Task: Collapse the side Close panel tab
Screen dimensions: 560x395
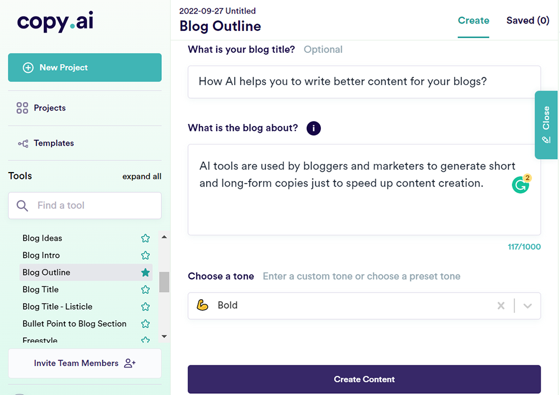Action: [x=546, y=124]
